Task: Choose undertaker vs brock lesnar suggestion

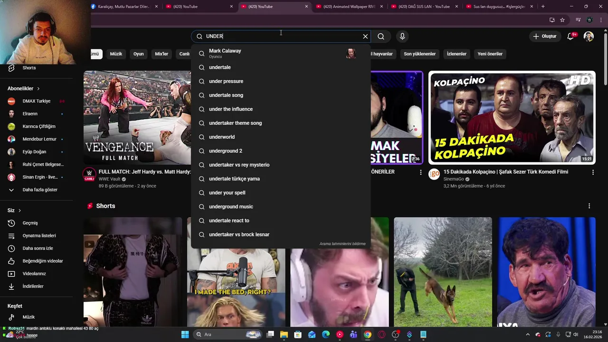Action: click(x=281, y=235)
